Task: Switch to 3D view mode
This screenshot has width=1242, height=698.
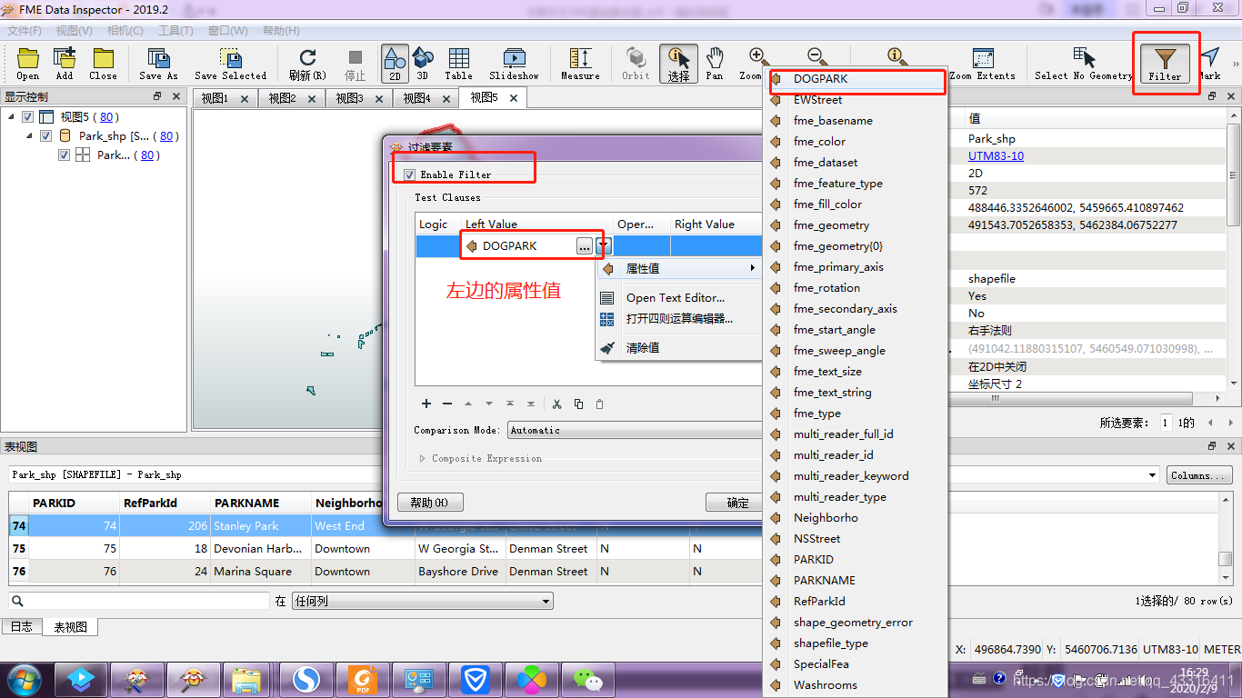Action: coord(422,63)
